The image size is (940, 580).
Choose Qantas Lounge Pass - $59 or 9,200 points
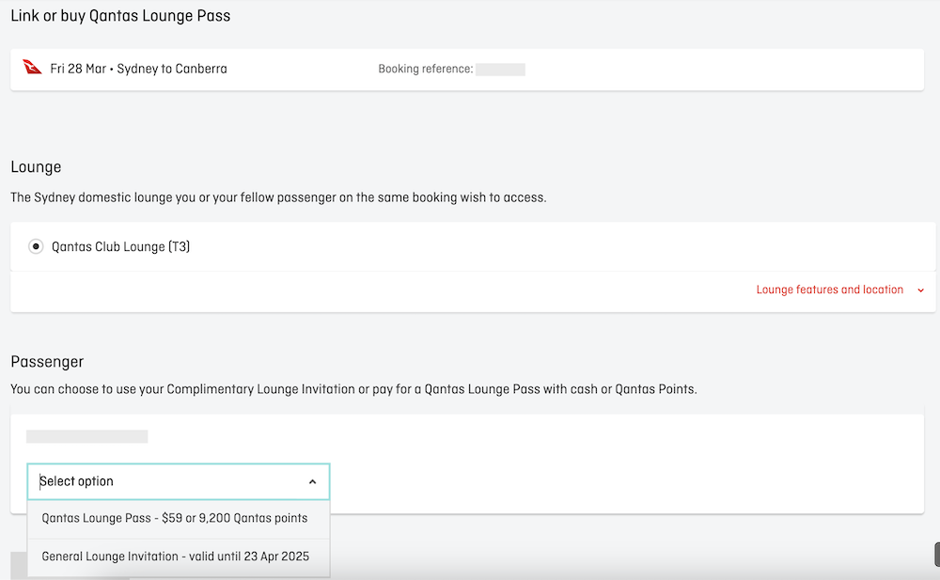[179, 519]
